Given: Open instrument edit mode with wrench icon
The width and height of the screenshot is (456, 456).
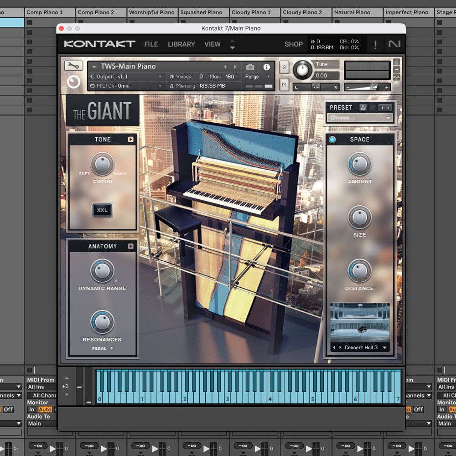Looking at the screenshot, I should point(73,66).
